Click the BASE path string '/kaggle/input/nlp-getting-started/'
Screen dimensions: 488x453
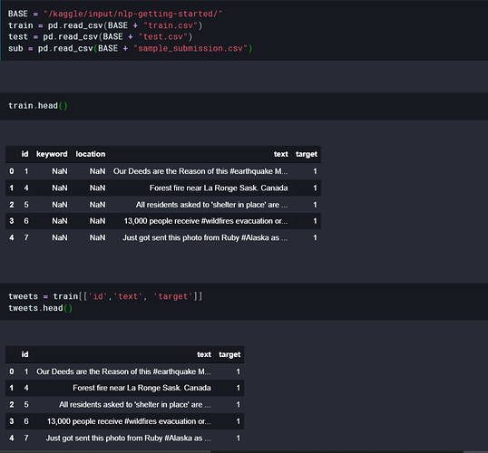coord(133,14)
